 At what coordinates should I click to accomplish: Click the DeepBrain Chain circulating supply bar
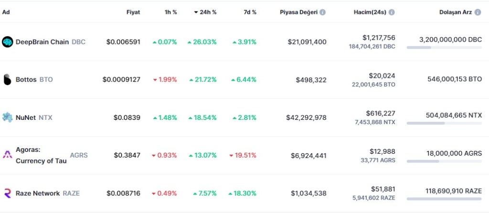coord(444,47)
